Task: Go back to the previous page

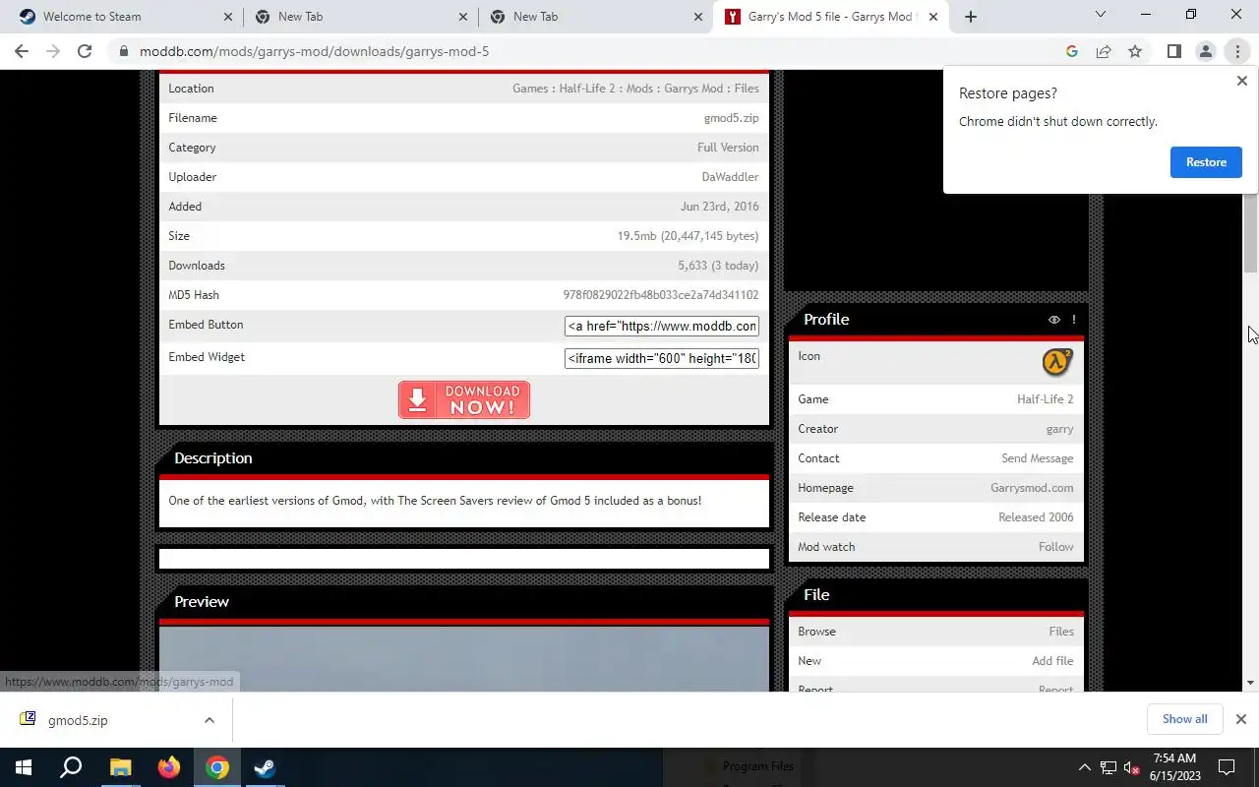Action: (x=22, y=51)
